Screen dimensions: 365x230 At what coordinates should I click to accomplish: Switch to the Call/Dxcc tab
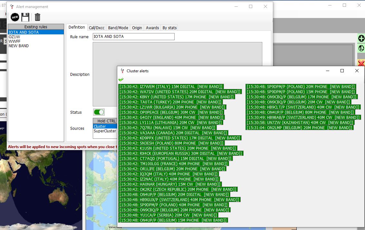pyautogui.click(x=97, y=28)
